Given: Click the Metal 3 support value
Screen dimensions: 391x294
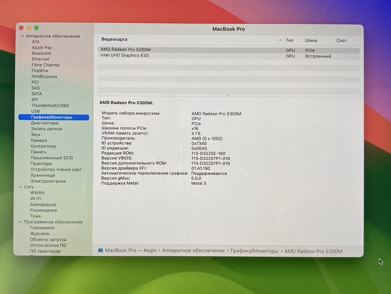Looking at the screenshot, I should coord(199,183).
